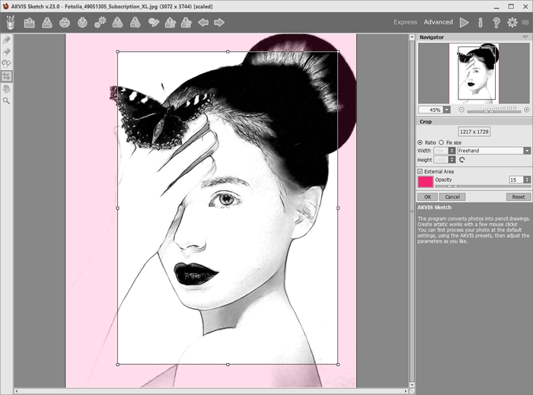This screenshot has height=395, width=533.
Task: Redo with the right arrow icon
Action: click(219, 23)
